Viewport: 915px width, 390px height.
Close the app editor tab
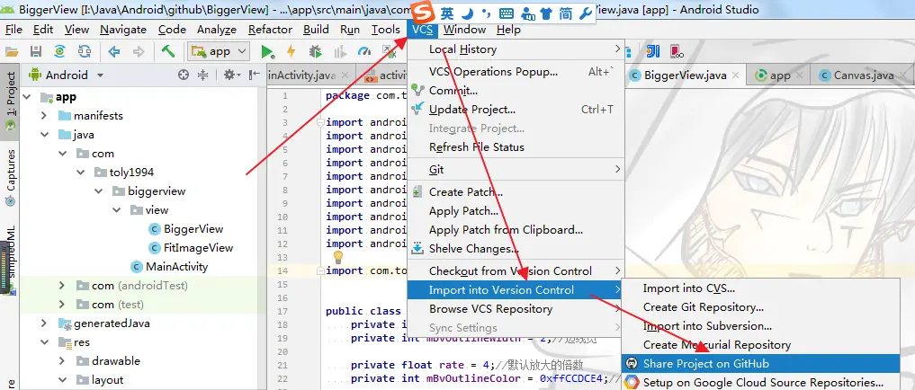799,75
